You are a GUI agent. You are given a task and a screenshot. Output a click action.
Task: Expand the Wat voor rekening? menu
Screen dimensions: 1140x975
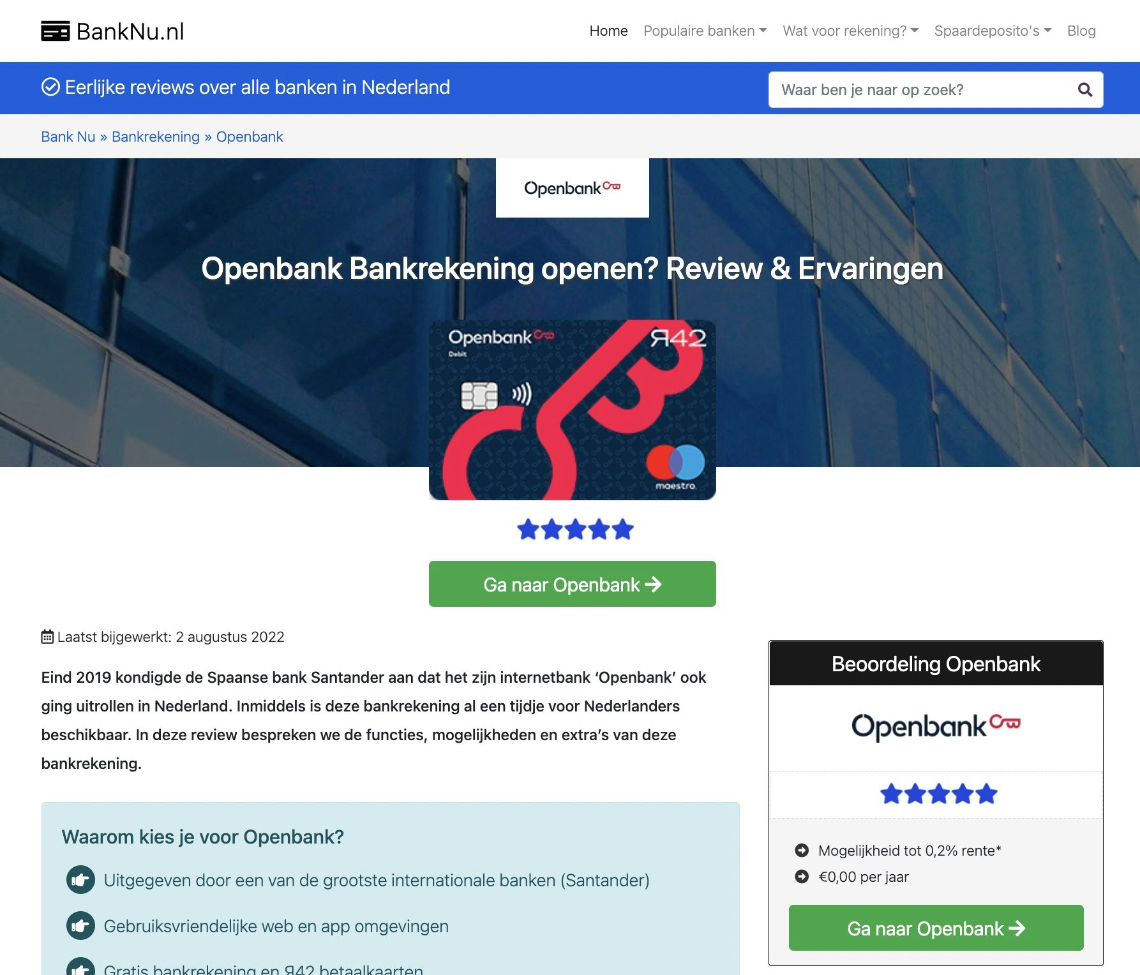(x=851, y=31)
